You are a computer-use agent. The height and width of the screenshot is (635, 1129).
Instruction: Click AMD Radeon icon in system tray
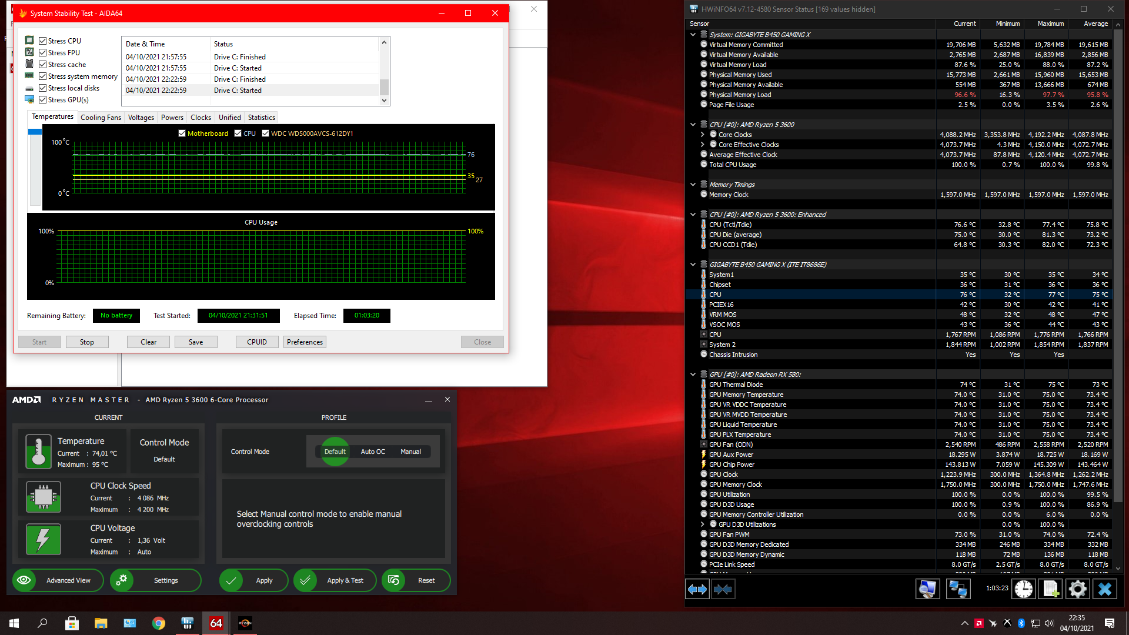(x=979, y=623)
